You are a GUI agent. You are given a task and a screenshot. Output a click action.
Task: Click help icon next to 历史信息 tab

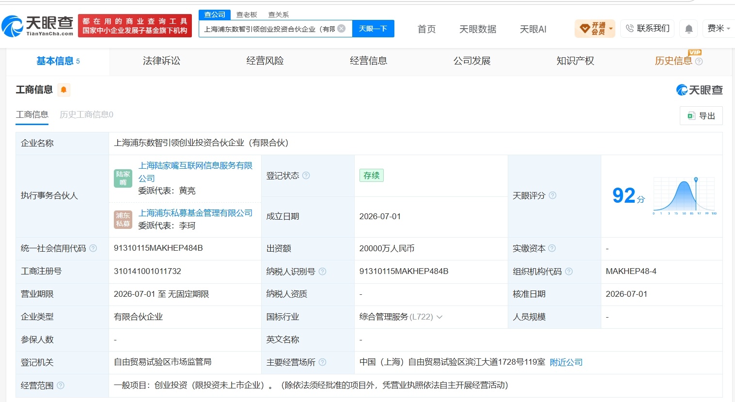699,62
